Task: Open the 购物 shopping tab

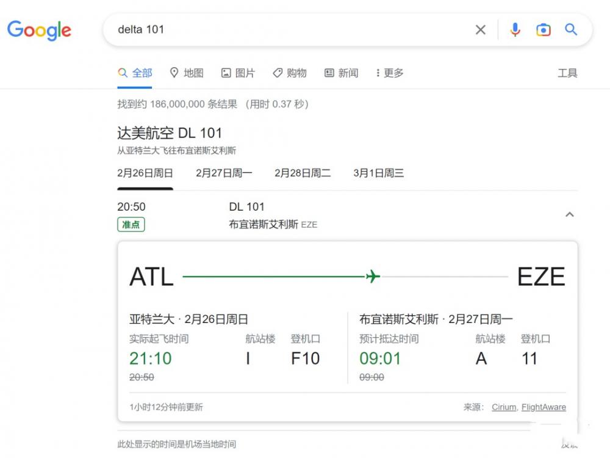Action: coord(290,73)
